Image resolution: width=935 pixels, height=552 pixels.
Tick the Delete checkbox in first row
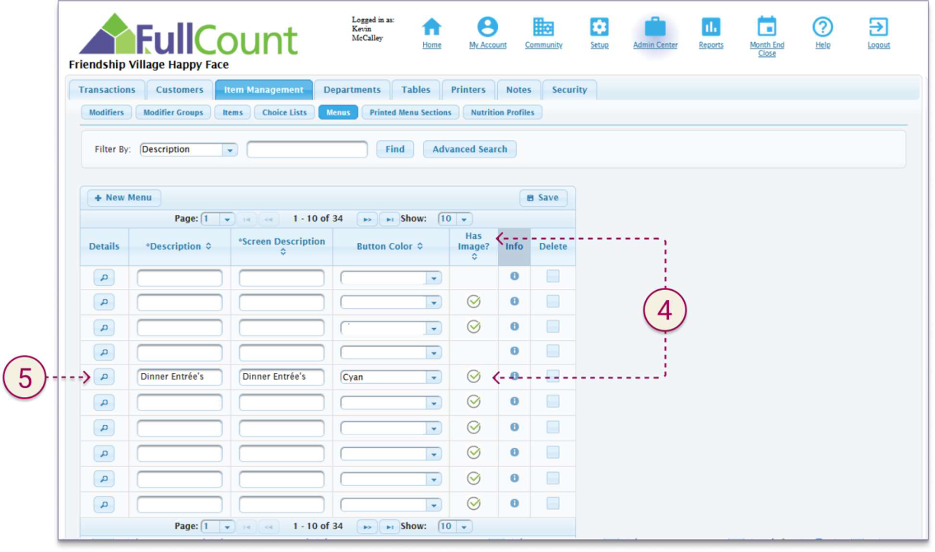(x=553, y=276)
